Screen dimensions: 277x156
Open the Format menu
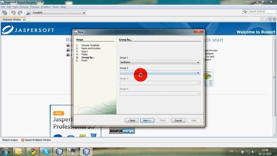(x=24, y=7)
